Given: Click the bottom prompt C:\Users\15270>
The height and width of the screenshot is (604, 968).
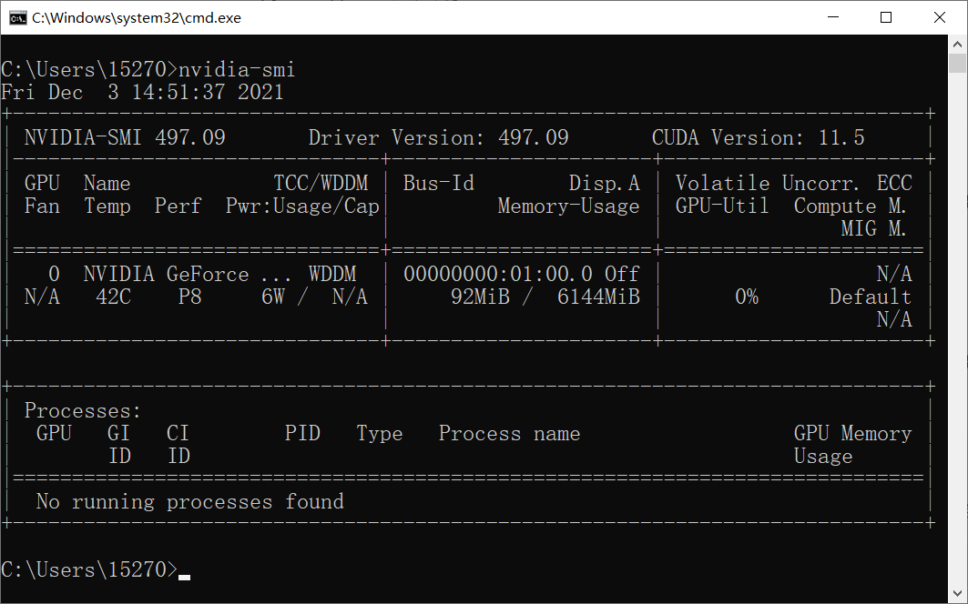Looking at the screenshot, I should pyautogui.click(x=89, y=569).
